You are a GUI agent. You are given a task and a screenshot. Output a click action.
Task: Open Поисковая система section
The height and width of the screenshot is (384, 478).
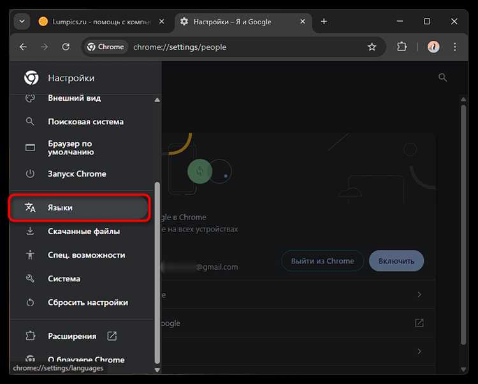tap(82, 122)
